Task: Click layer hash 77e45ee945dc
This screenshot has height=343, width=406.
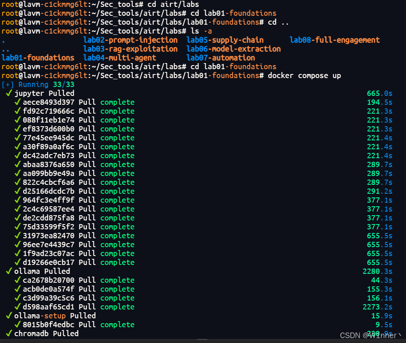Action: click(49, 138)
